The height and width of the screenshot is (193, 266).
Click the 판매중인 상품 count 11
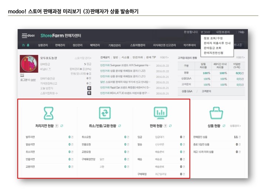coord(236,137)
